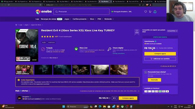Expand Cartões-presente dropdown
The height and width of the screenshot is (109, 195).
pyautogui.click(x=80, y=19)
